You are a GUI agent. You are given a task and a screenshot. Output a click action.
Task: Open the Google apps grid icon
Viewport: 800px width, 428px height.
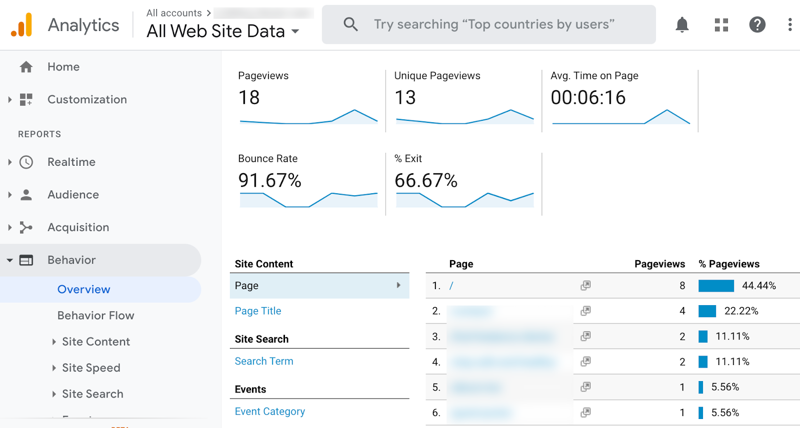click(x=721, y=24)
